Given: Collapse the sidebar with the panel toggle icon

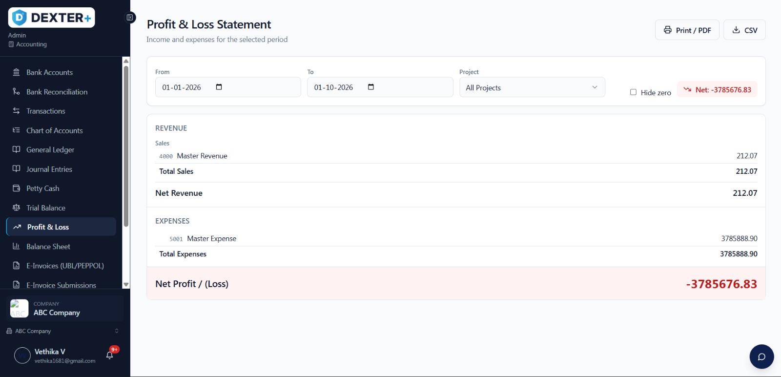Looking at the screenshot, I should click(130, 18).
